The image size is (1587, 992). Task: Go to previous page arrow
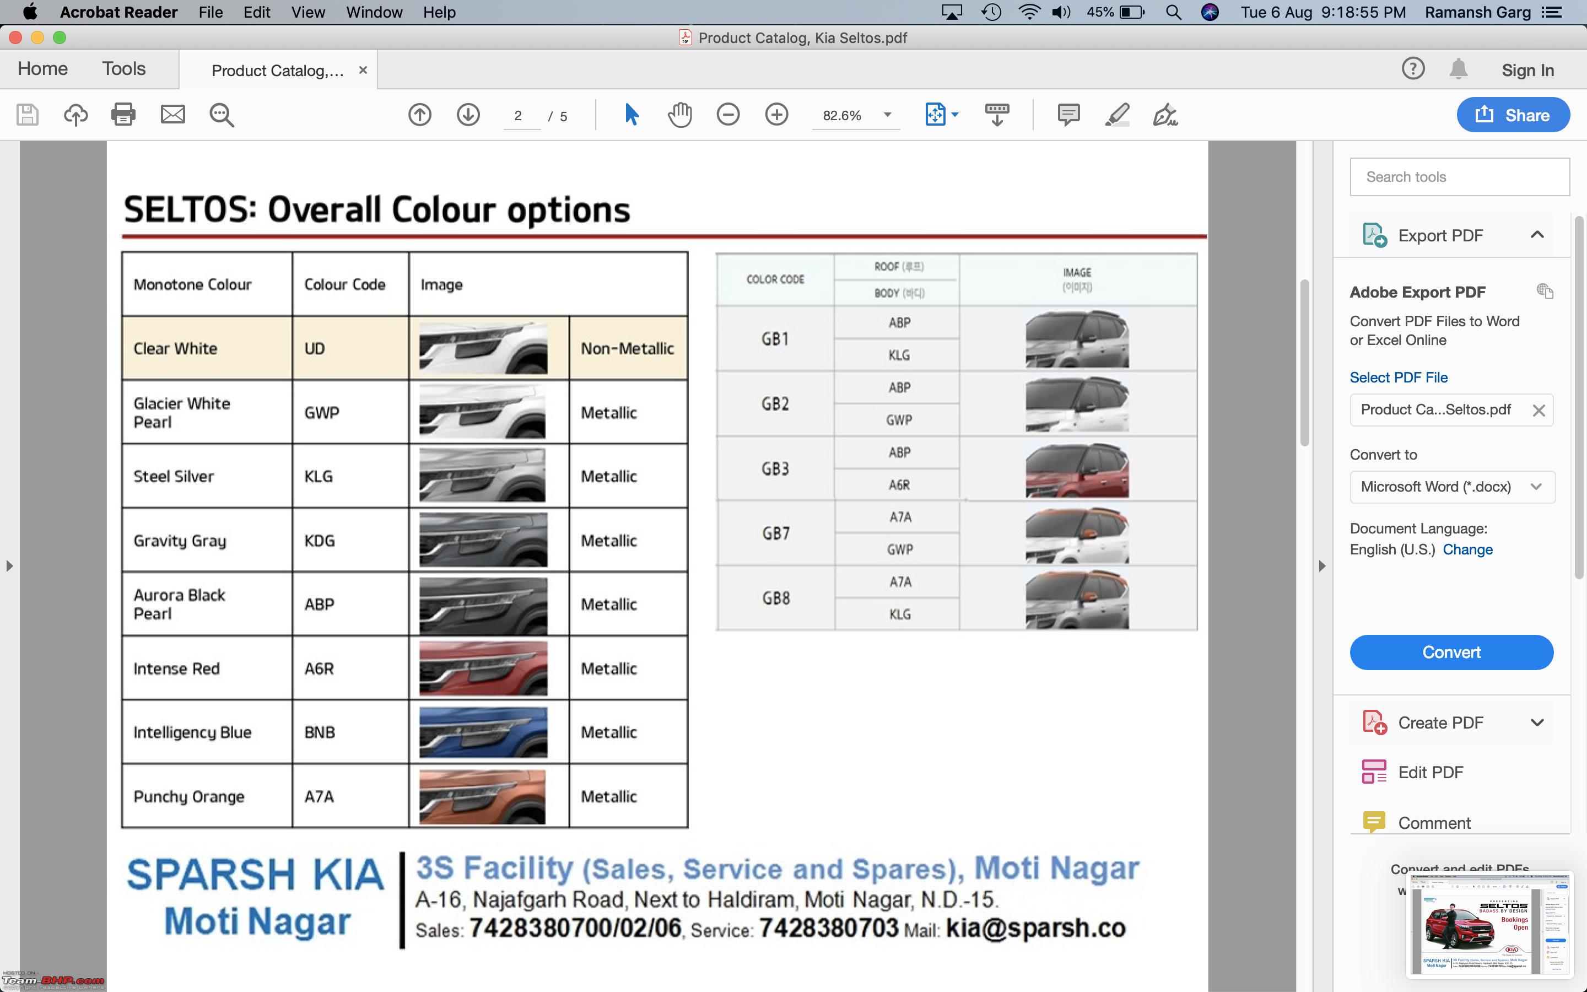420,115
